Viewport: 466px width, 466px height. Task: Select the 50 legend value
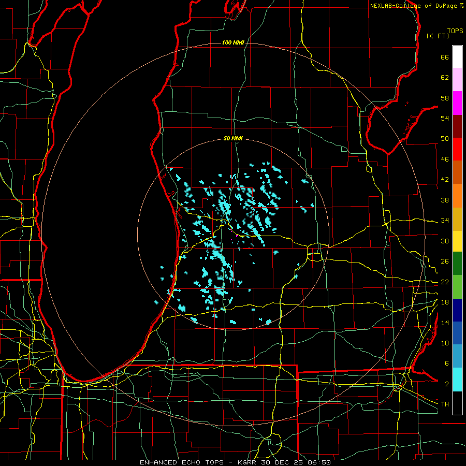[x=445, y=139]
